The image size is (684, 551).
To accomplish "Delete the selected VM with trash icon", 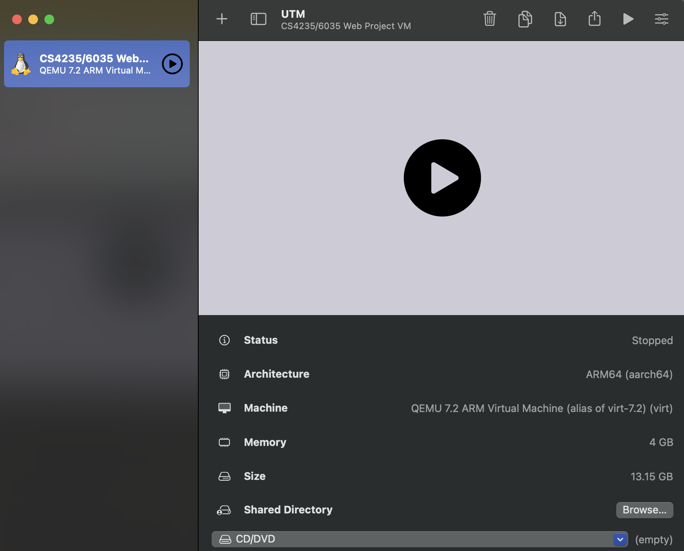I will pyautogui.click(x=490, y=19).
